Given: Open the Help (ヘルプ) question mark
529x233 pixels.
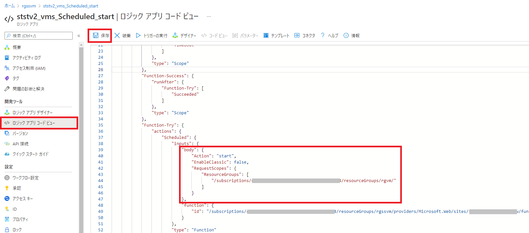Looking at the screenshot, I should click(x=323, y=35).
